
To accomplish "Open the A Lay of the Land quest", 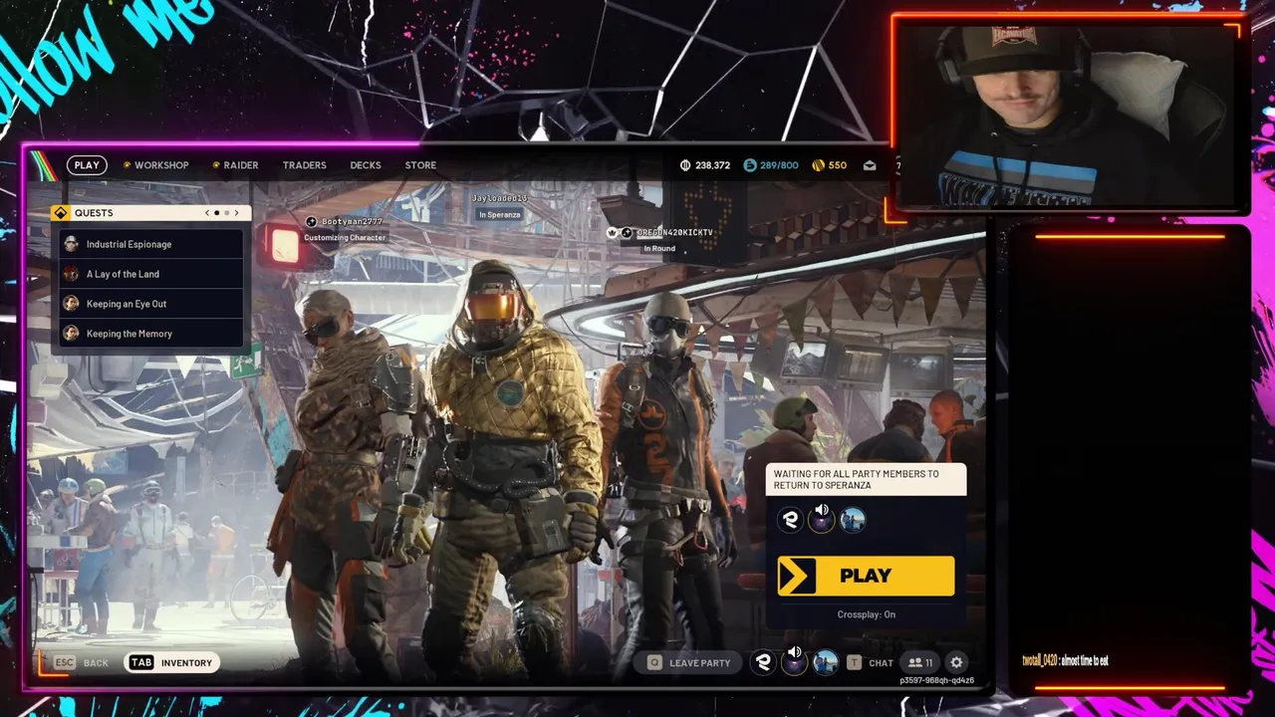I will pos(150,274).
